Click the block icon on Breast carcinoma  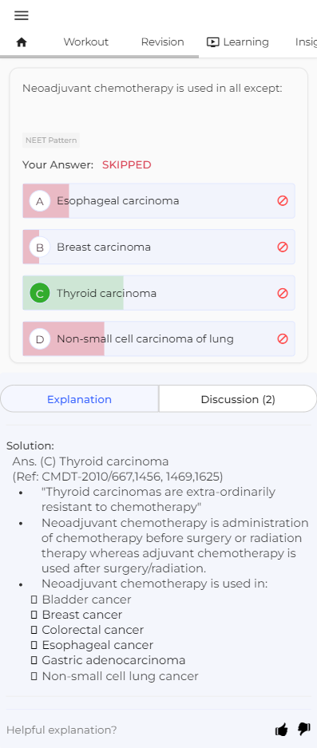click(x=283, y=247)
